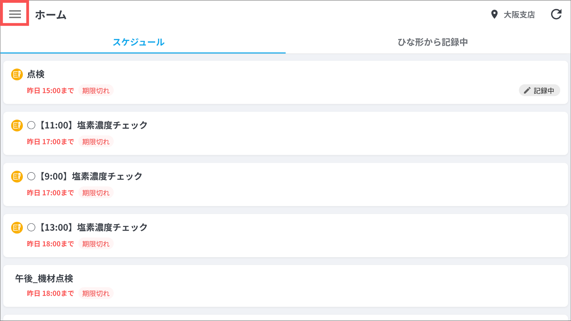Click the refresh icon in header

pos(556,14)
